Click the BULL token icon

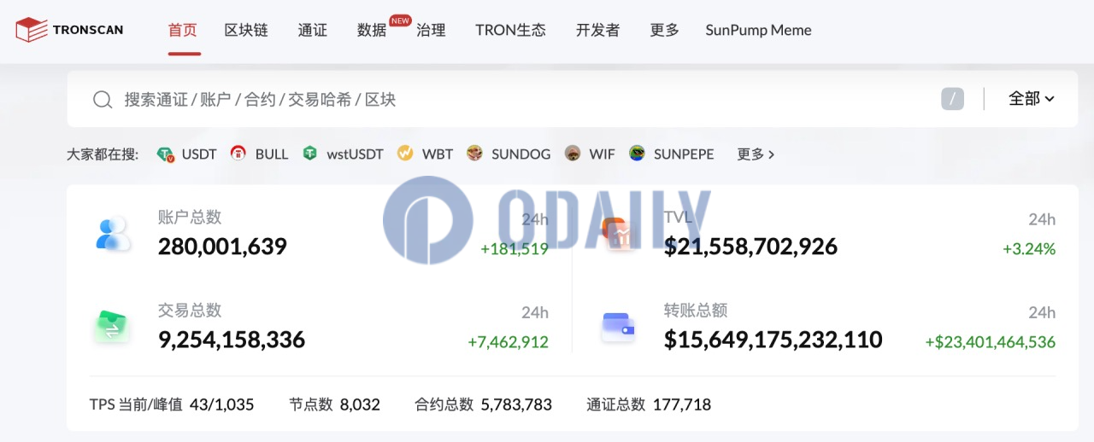238,154
